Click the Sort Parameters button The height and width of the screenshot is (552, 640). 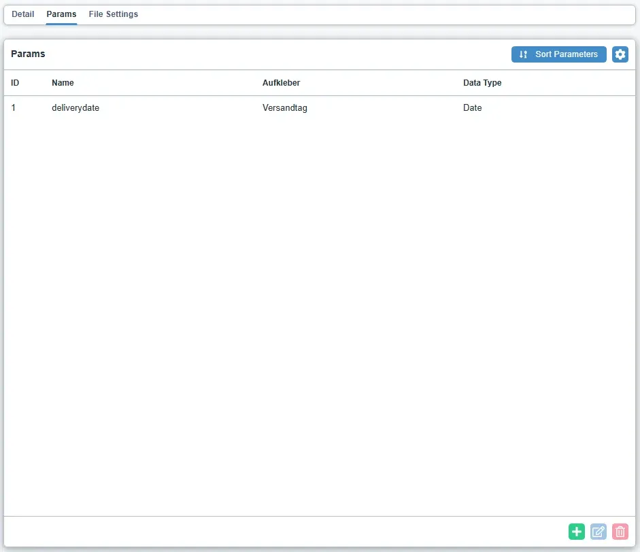559,54
